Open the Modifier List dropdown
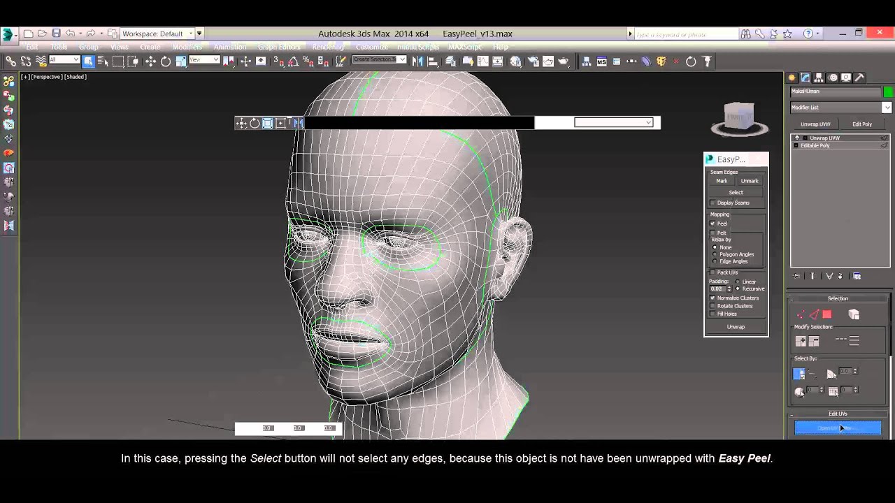895x503 pixels. pyautogui.click(x=840, y=108)
